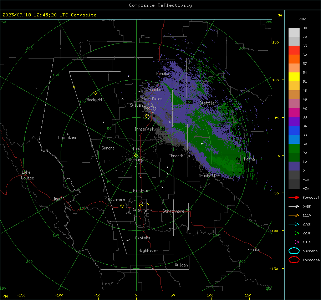Click the 18TS legend label

point(307,242)
